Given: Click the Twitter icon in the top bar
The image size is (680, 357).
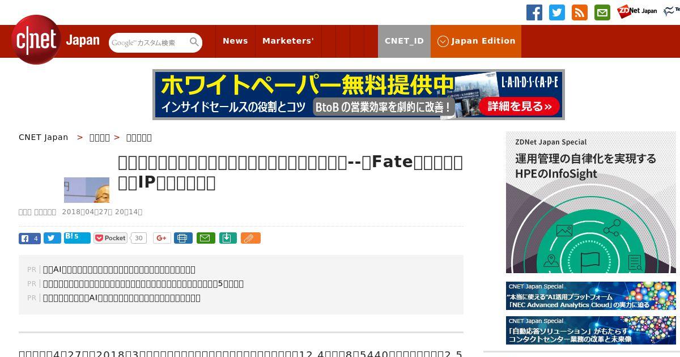Looking at the screenshot, I should point(557,12).
